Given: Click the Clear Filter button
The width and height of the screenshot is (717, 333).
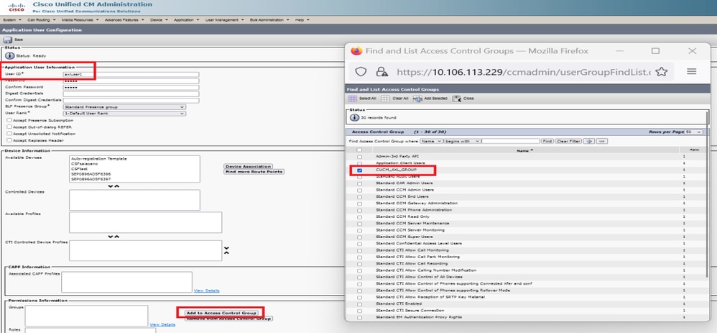Looking at the screenshot, I should click(568, 141).
